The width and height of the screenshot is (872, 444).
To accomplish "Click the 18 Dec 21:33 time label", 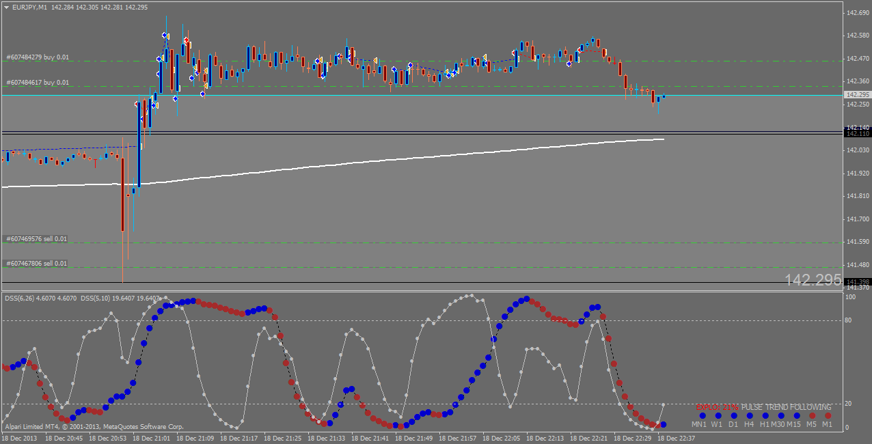I will [325, 438].
